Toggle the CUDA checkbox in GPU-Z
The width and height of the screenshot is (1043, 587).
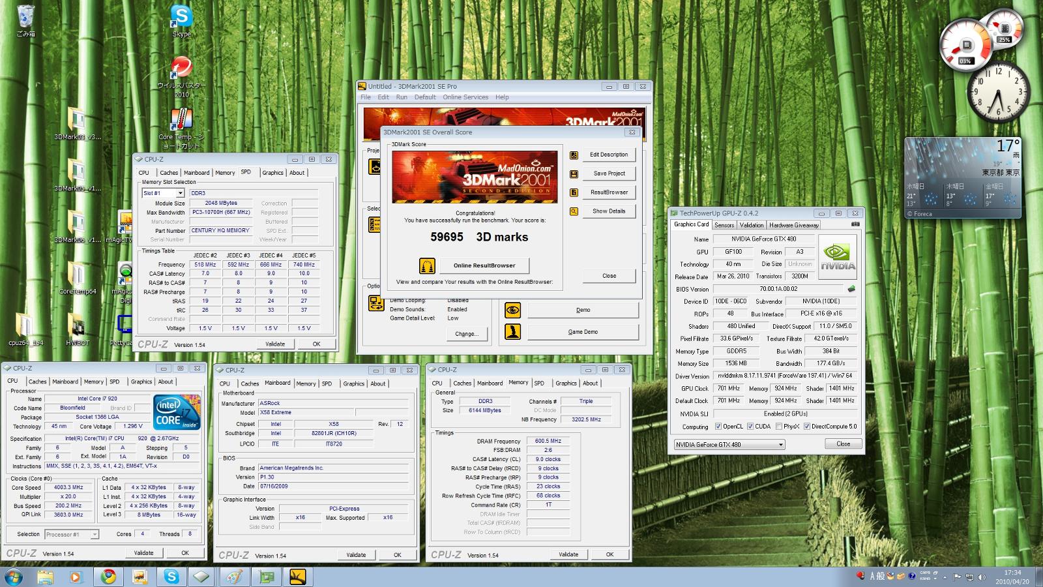pyautogui.click(x=750, y=427)
